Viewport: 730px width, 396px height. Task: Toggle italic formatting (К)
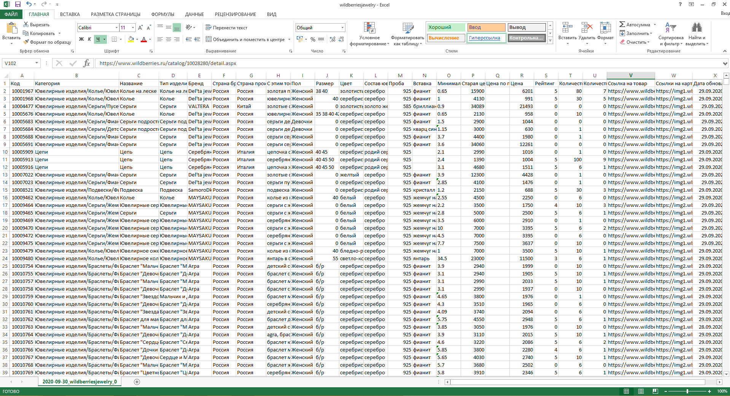pos(89,39)
